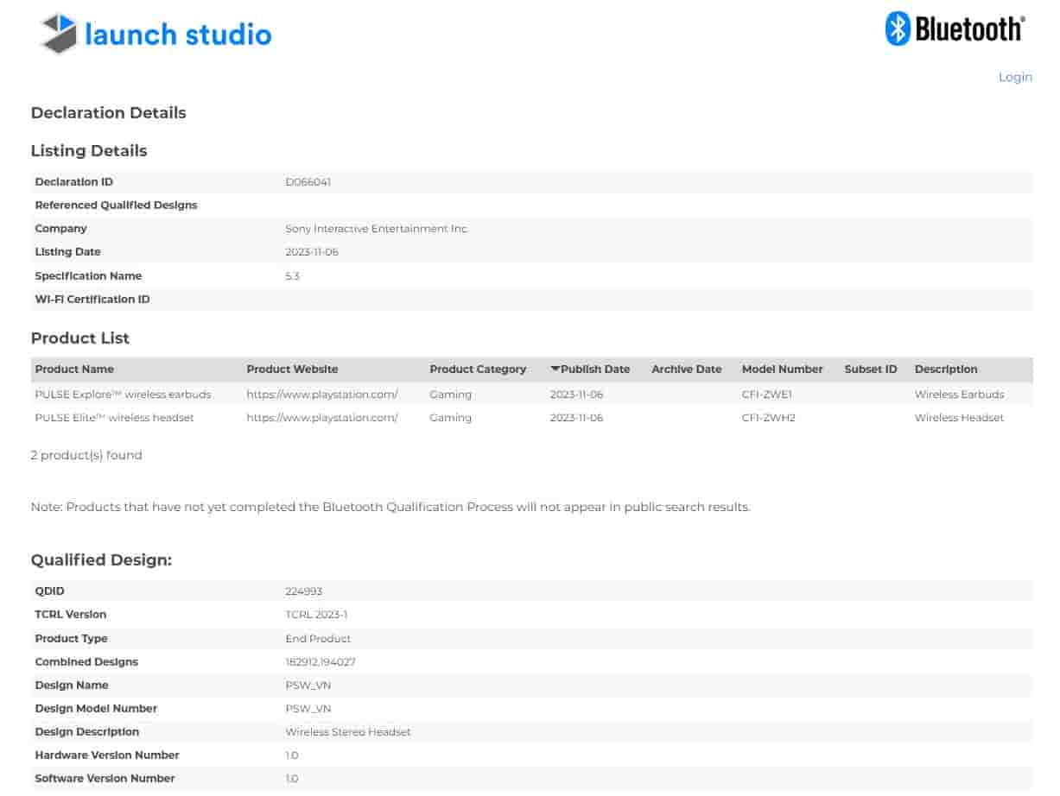
Task: Click the QDID value 224993
Action: pyautogui.click(x=303, y=591)
